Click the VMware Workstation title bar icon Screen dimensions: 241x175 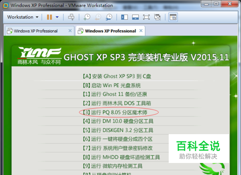(x=6, y=5)
